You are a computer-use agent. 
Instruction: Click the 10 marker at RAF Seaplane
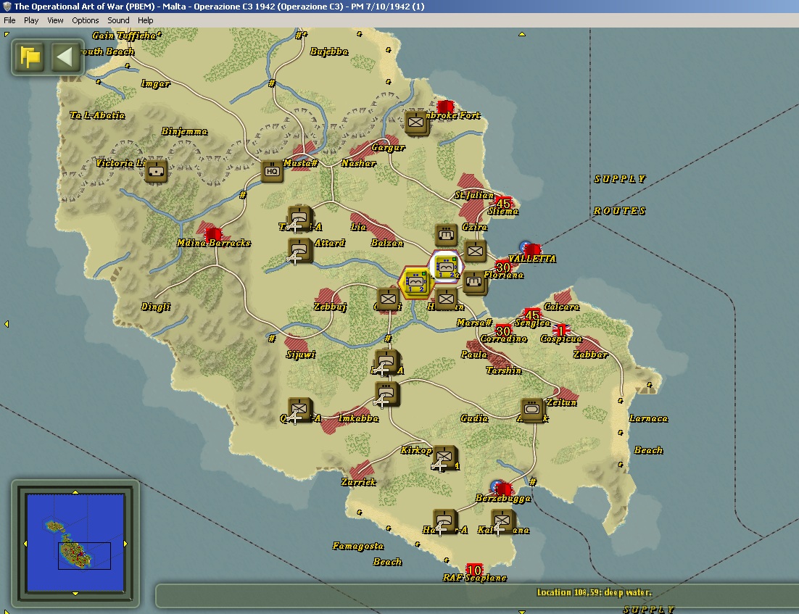(x=474, y=570)
